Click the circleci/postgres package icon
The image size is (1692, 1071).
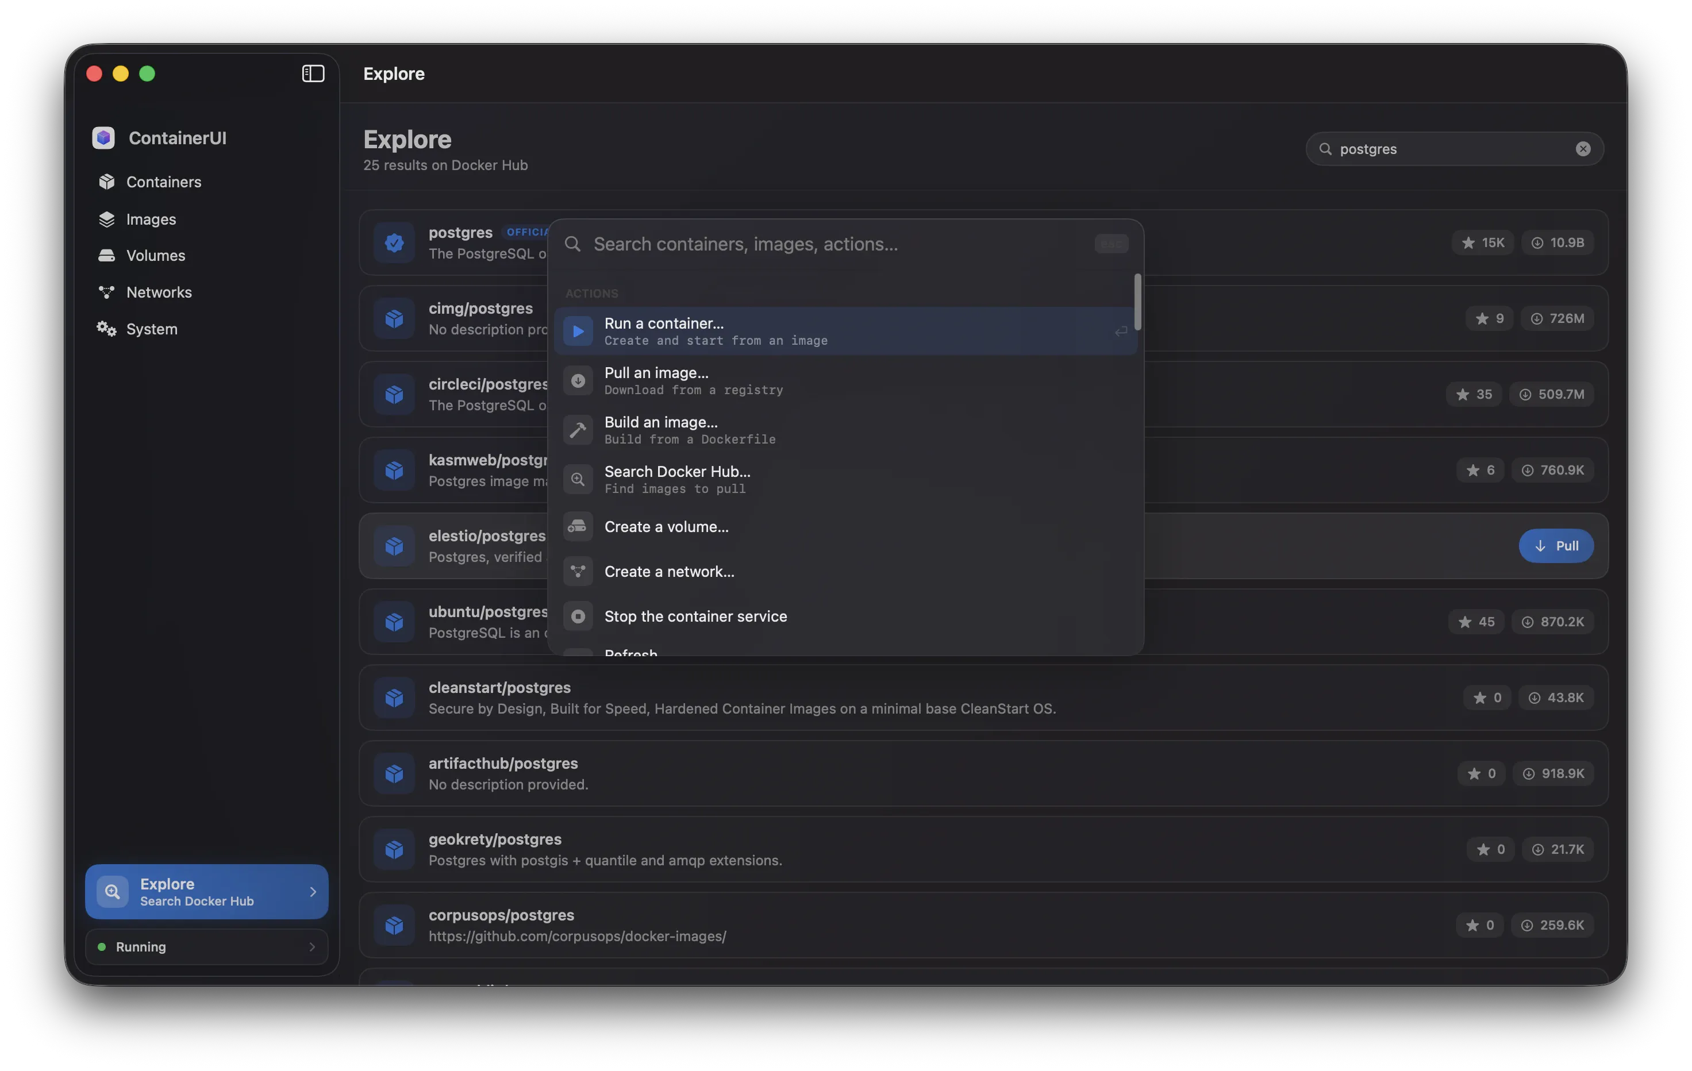click(x=394, y=394)
